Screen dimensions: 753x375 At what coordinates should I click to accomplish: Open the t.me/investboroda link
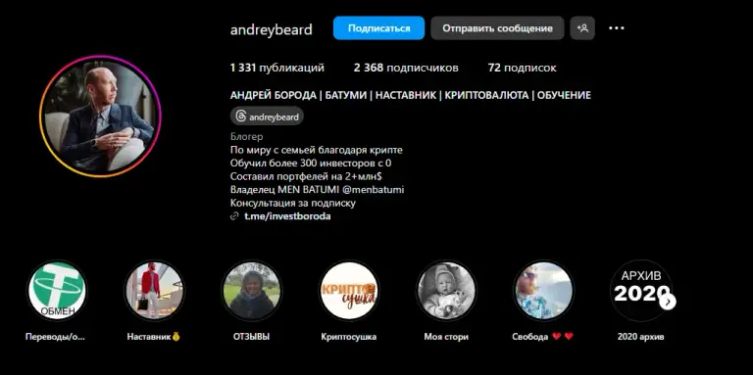287,216
